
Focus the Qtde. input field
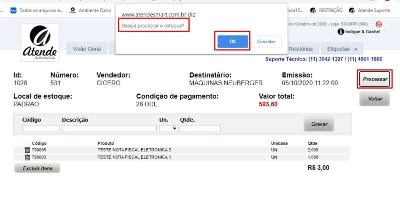[200, 128]
